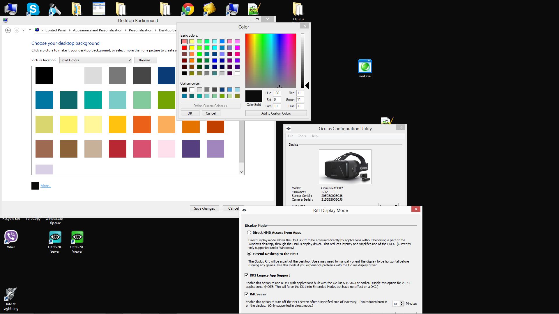Image resolution: width=559 pixels, height=314 pixels.
Task: Pick dark purple solid color swatch
Action: pos(191,149)
